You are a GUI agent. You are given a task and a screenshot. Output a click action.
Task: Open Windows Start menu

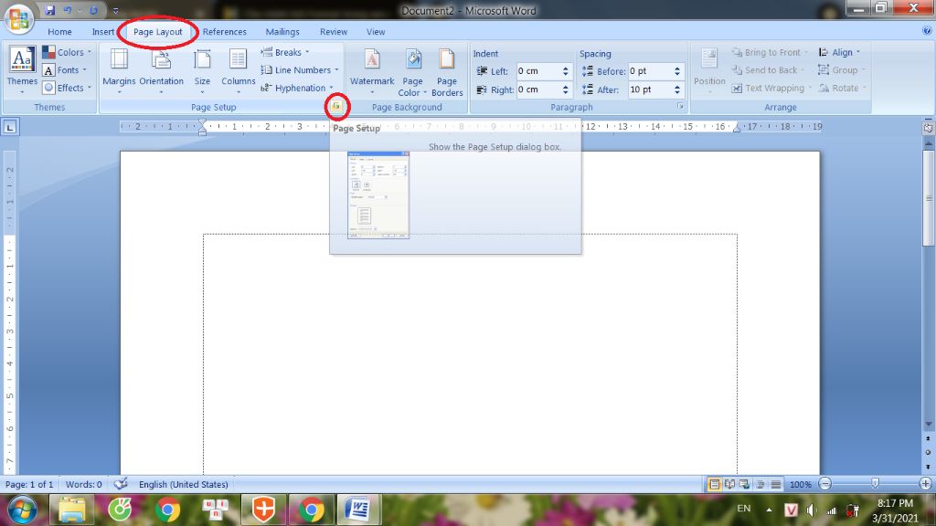[23, 510]
